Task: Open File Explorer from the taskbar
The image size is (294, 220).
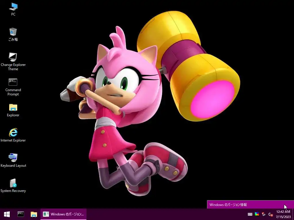Action: [x=34, y=214]
